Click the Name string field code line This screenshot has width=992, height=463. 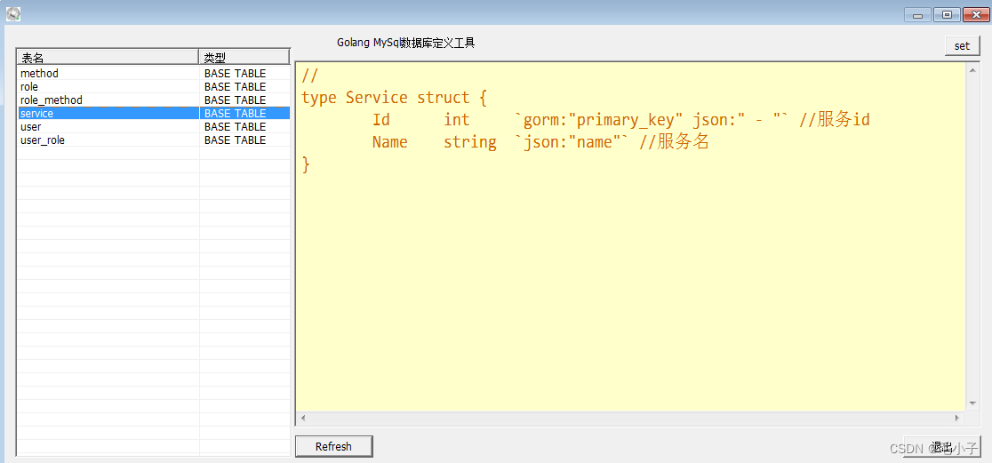click(x=540, y=141)
